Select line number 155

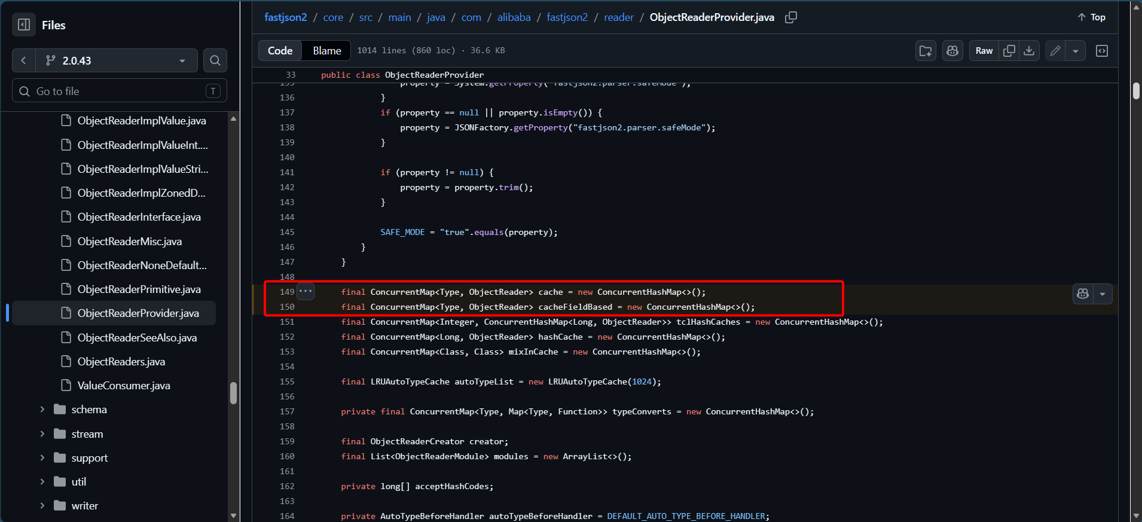tap(287, 381)
